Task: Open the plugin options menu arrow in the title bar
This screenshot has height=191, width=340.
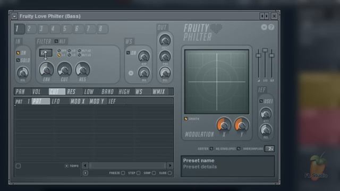Action: click(14, 16)
